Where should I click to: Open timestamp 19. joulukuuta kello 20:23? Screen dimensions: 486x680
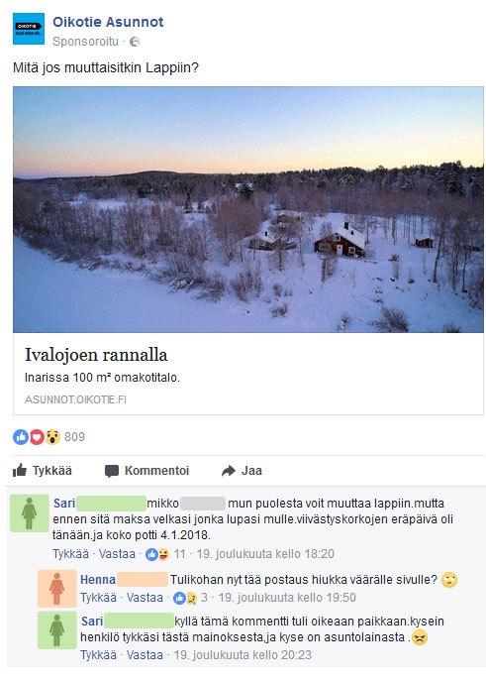click(x=243, y=655)
